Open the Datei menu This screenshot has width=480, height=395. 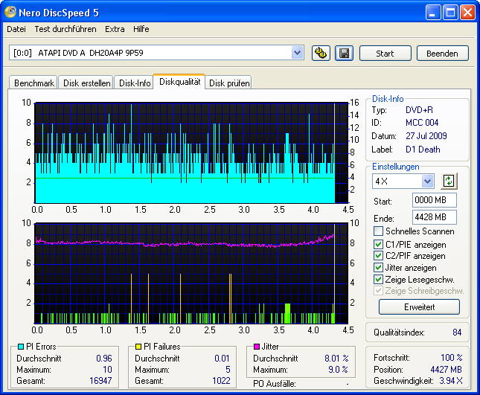(16, 29)
